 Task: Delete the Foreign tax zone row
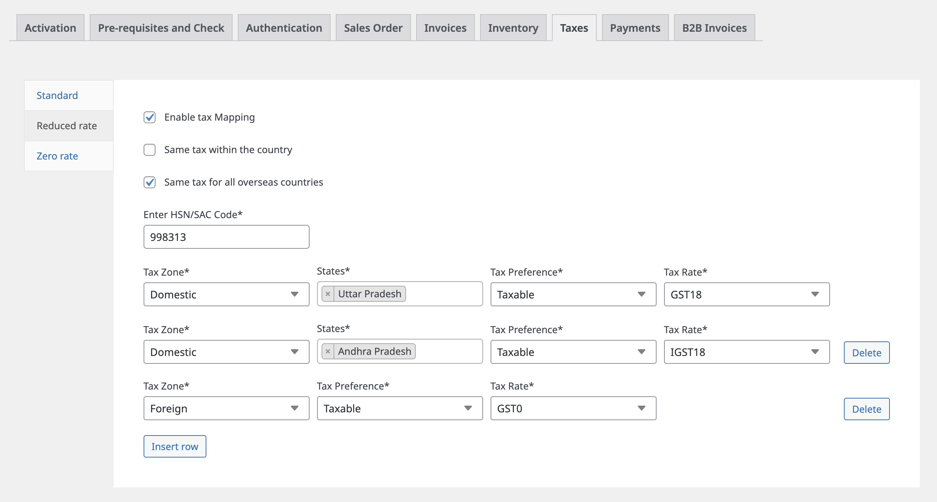coord(866,409)
